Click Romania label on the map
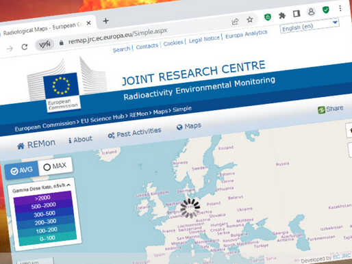Screen dimensions: 352x264 click(235, 226)
